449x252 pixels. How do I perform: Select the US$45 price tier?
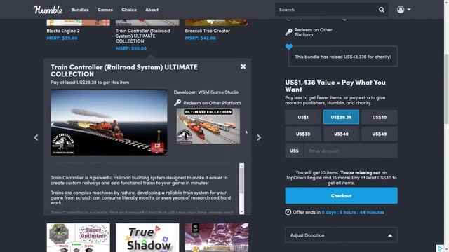pyautogui.click(x=380, y=134)
